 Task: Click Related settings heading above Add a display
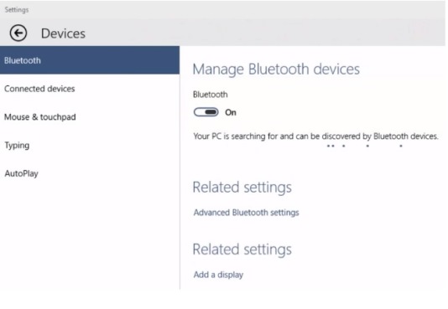[242, 250]
